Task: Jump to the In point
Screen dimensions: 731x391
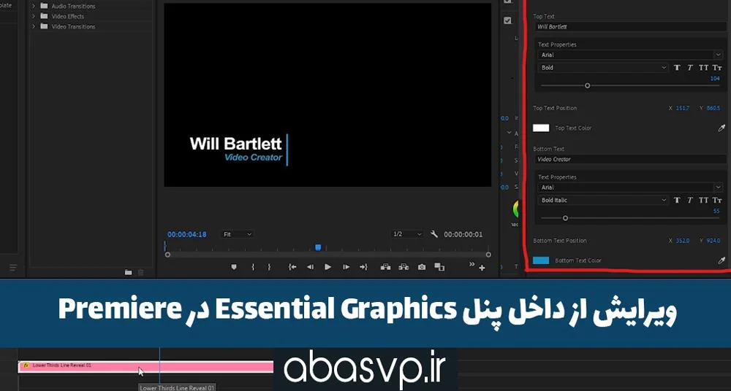Action: tap(292, 267)
